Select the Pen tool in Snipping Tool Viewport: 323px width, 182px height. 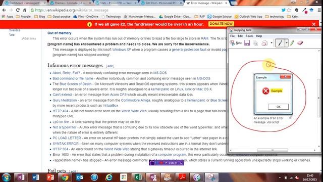click(x=280, y=43)
